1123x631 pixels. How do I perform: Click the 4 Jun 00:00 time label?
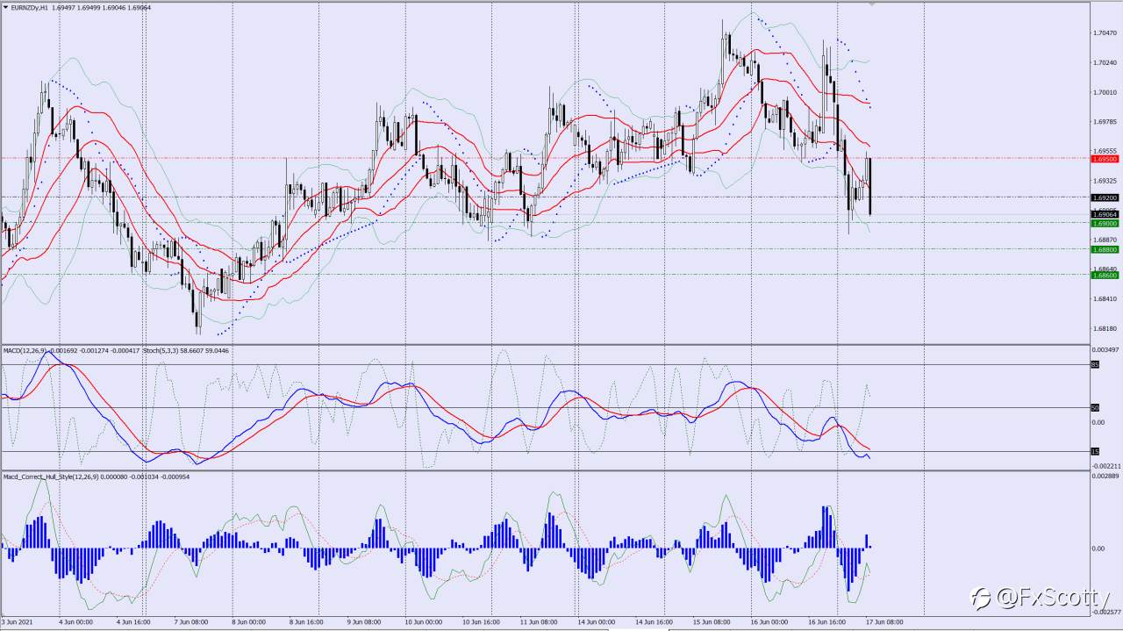75,622
